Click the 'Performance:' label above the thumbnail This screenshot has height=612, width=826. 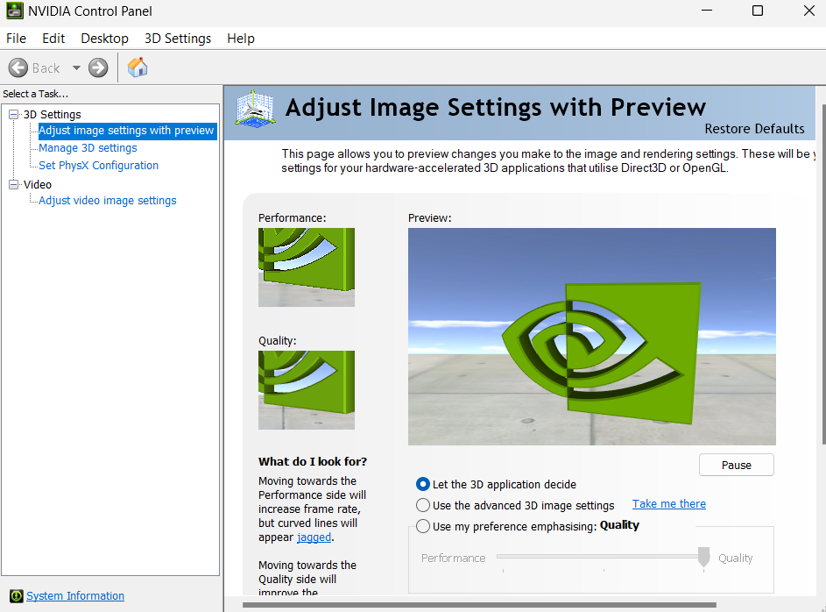tap(293, 217)
